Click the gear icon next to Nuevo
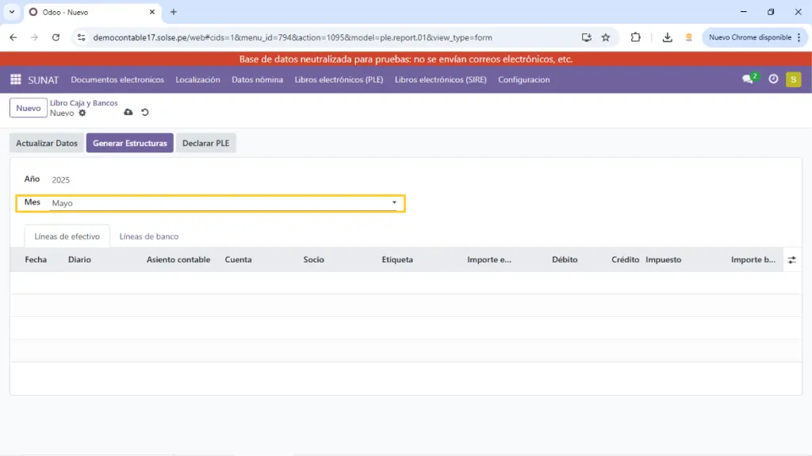This screenshot has height=456, width=812. (82, 113)
